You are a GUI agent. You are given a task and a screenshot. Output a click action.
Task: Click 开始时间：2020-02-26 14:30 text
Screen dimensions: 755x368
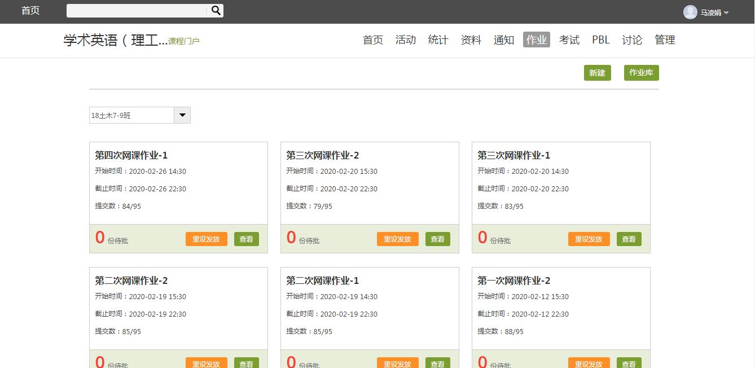[141, 171]
